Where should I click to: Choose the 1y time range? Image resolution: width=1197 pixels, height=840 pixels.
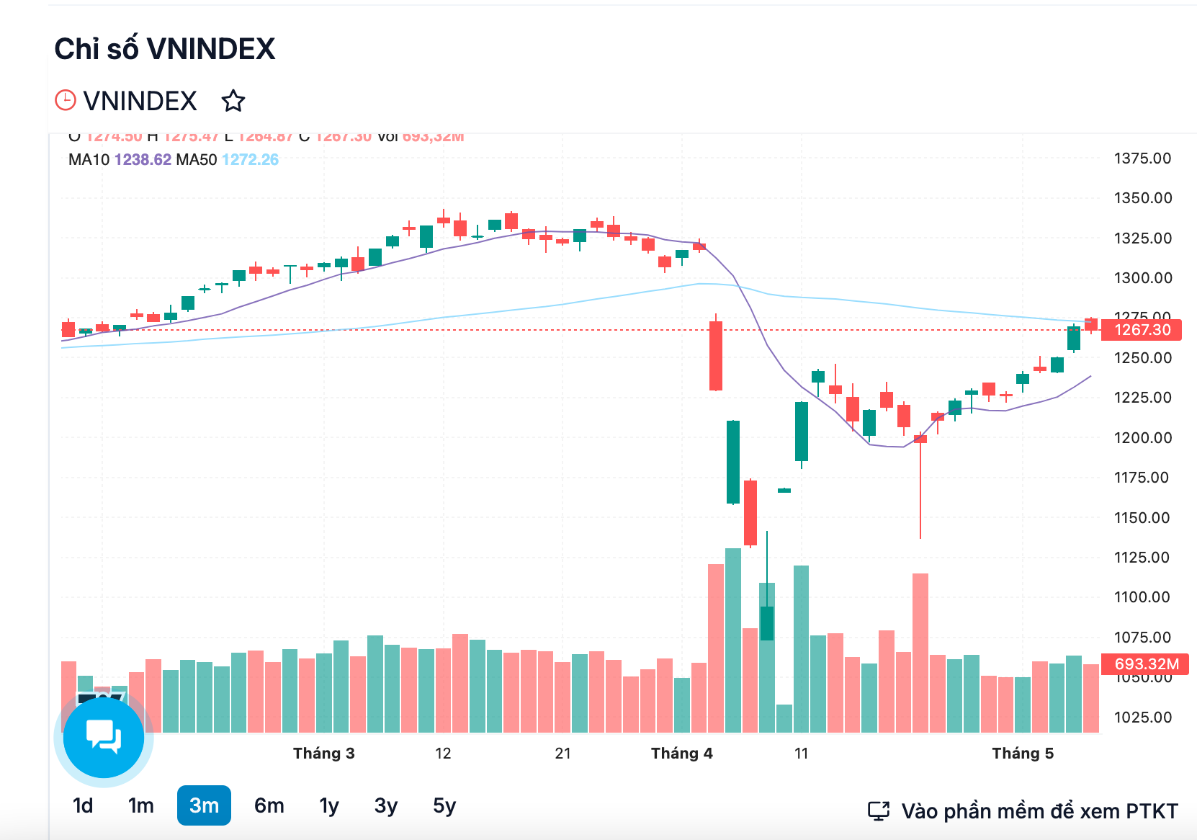click(329, 805)
